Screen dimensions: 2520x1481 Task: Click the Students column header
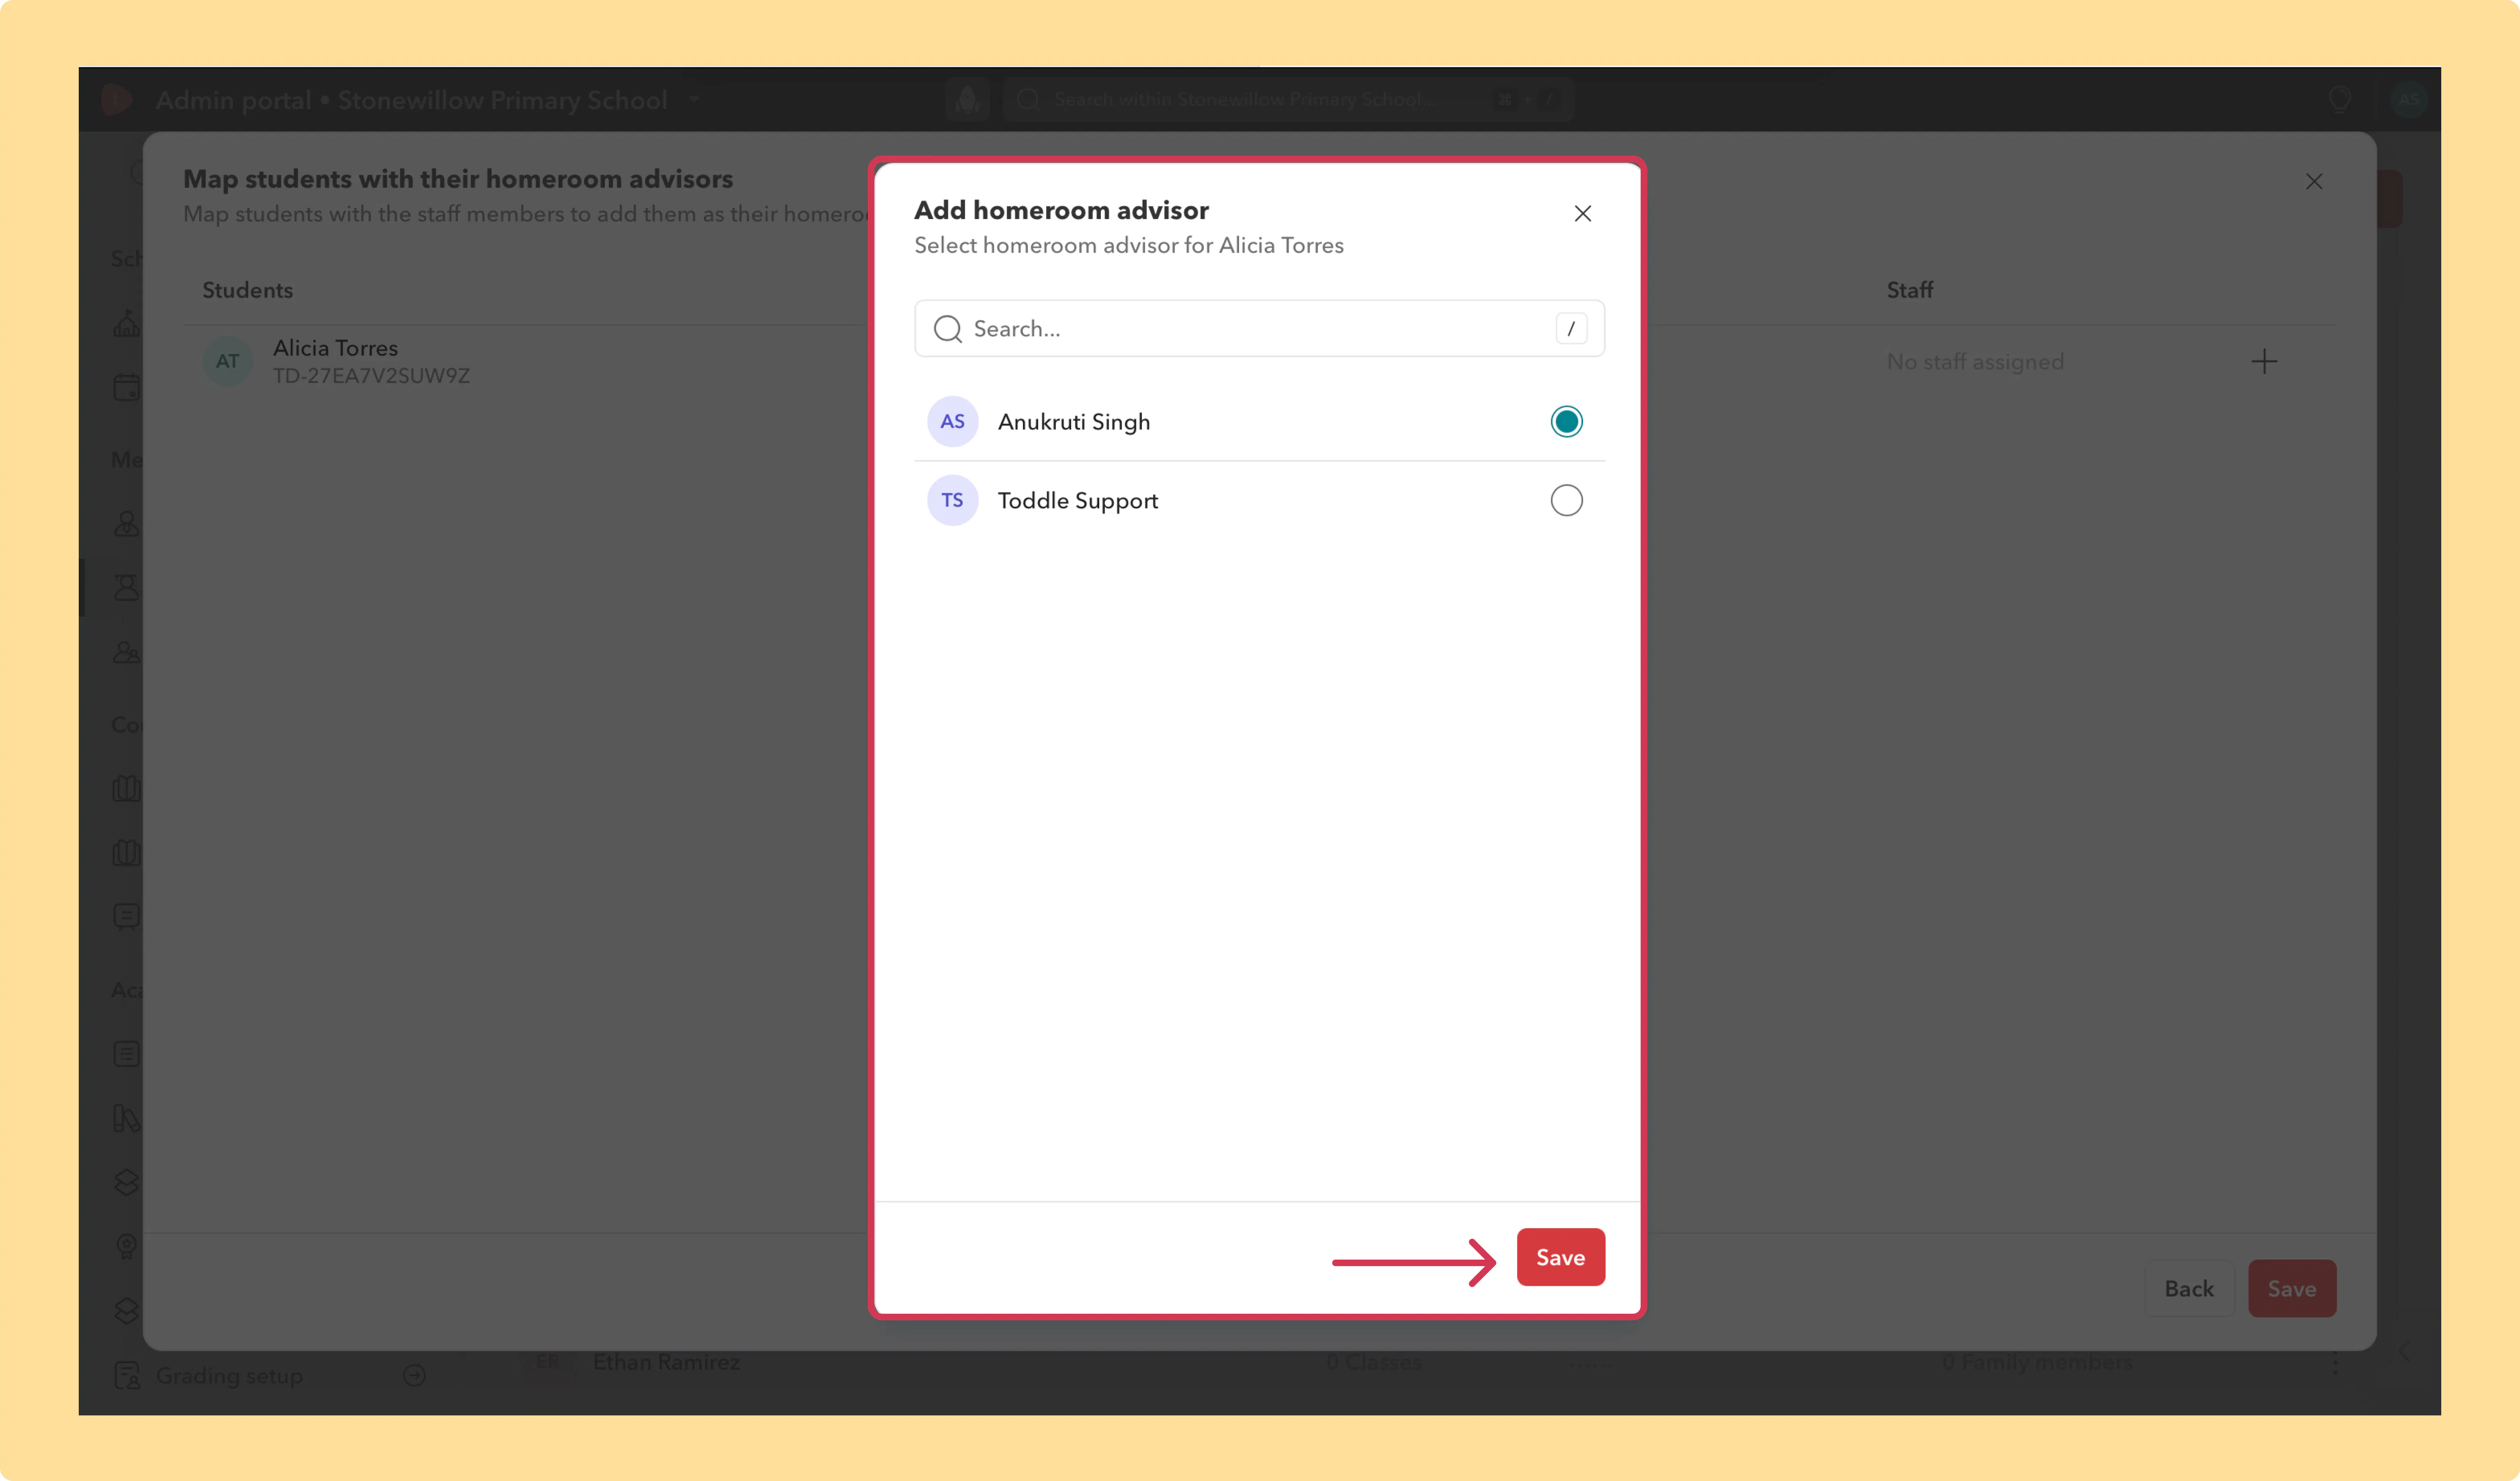(248, 290)
